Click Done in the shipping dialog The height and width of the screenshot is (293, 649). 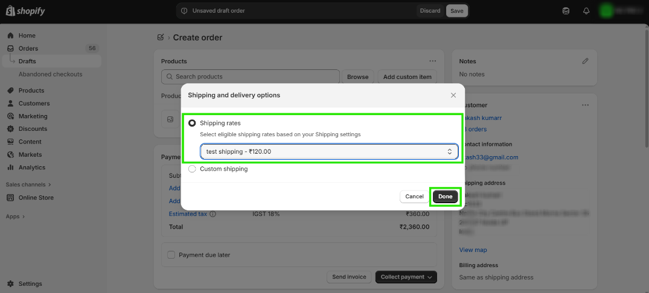(446, 197)
